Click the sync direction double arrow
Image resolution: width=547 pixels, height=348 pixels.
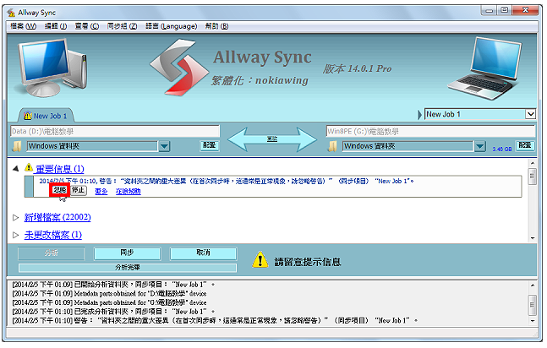(272, 139)
